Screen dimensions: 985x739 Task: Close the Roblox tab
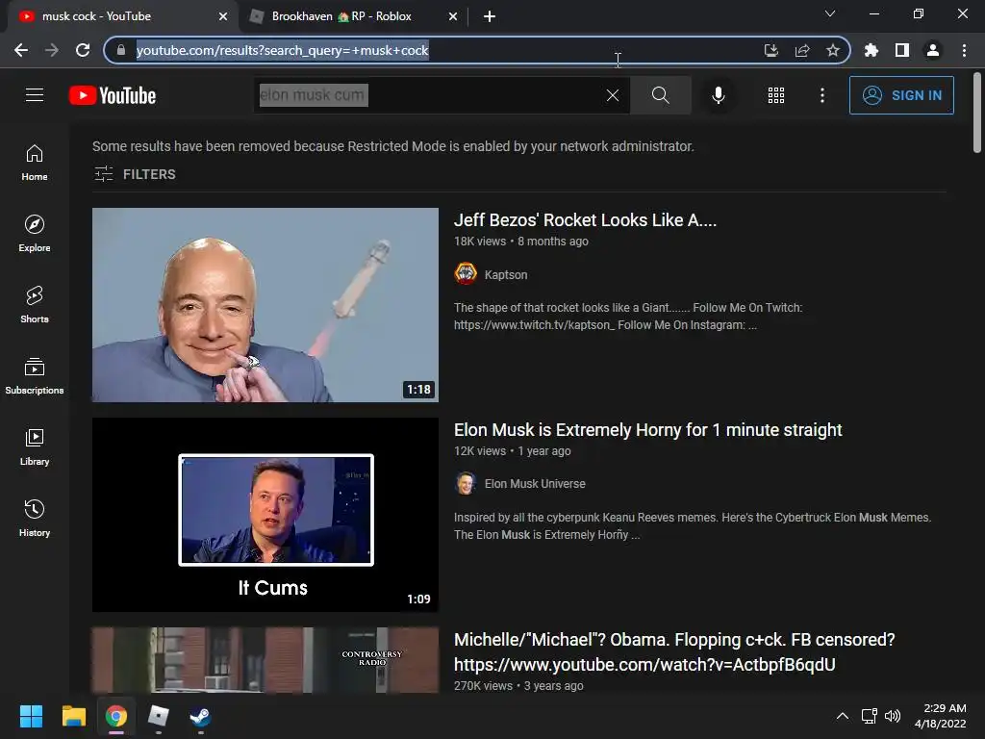tap(453, 16)
